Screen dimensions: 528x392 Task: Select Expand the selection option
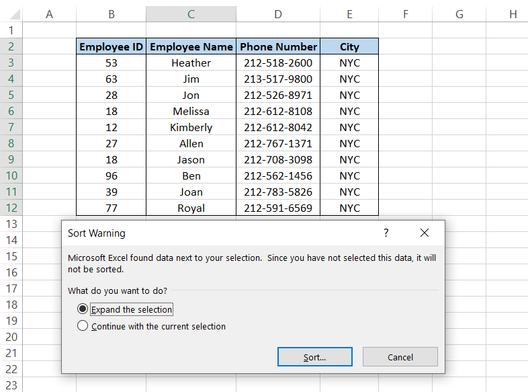83,309
